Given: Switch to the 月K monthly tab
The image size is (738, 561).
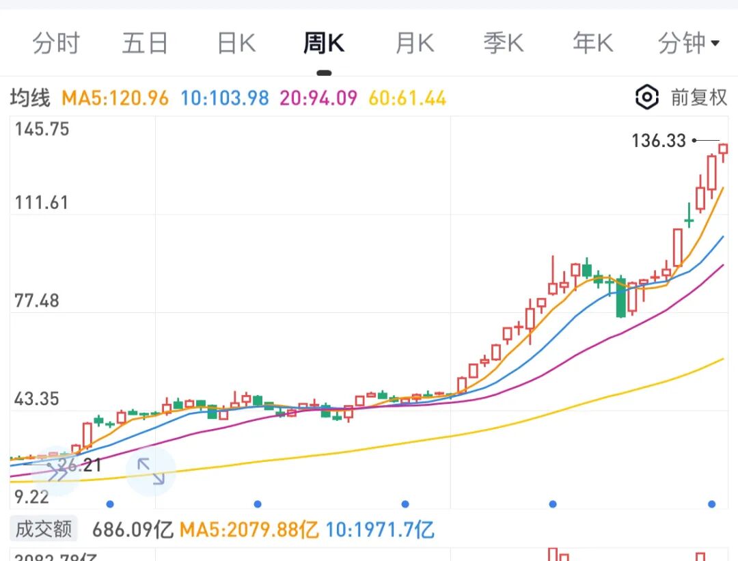Looking at the screenshot, I should click(414, 42).
